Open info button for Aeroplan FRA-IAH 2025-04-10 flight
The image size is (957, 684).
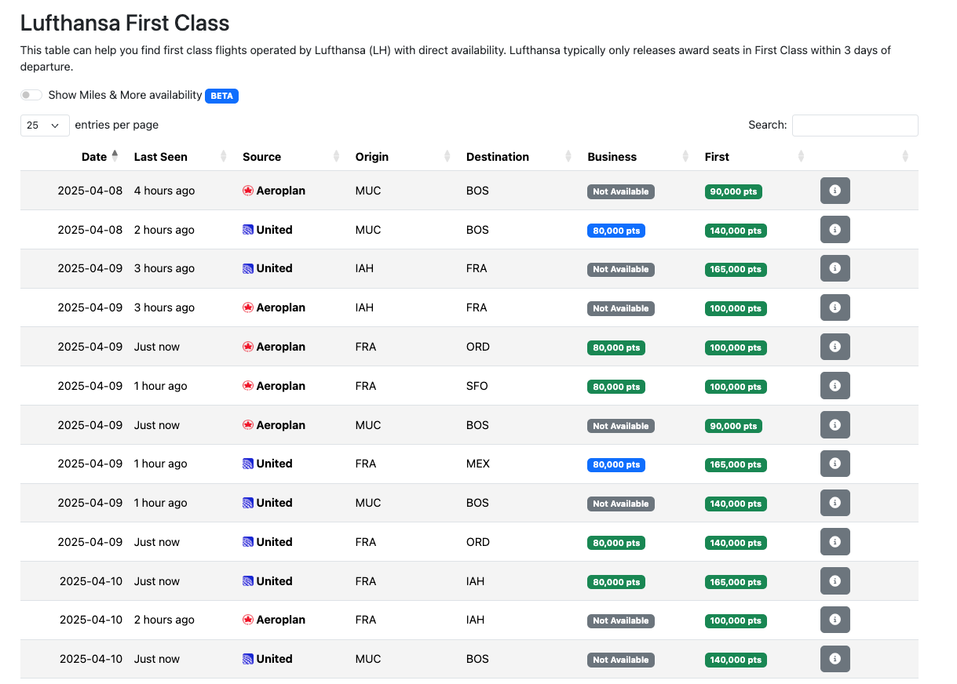click(x=835, y=620)
